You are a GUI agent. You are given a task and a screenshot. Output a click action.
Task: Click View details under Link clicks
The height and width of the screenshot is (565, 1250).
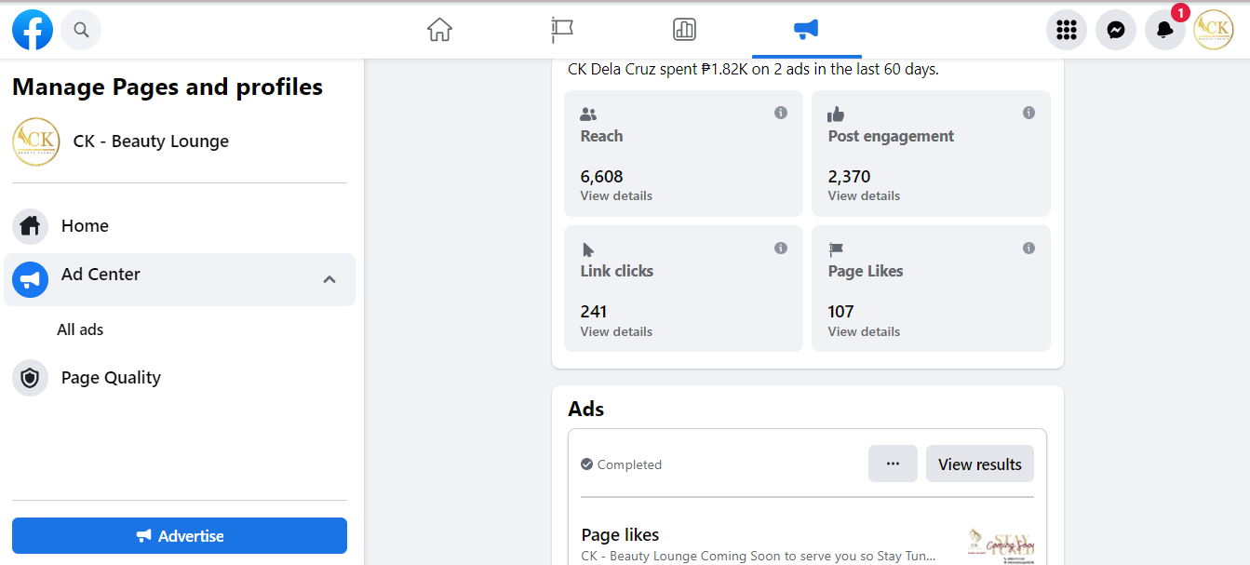616,332
